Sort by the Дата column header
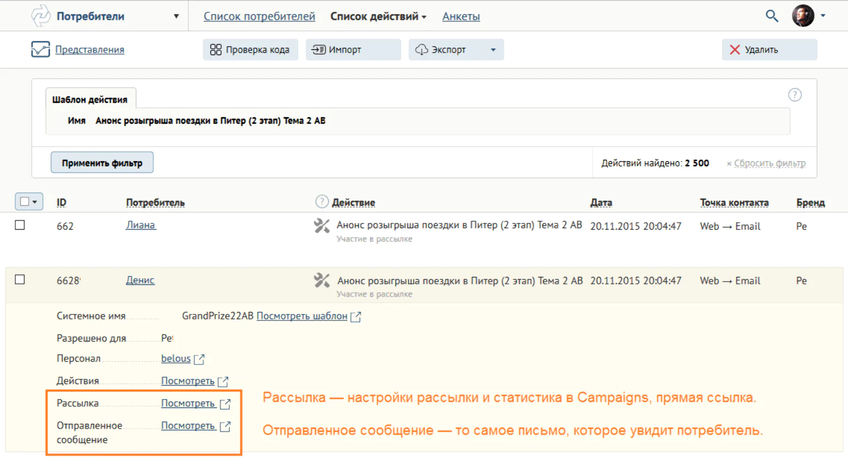The image size is (848, 470). pos(601,203)
